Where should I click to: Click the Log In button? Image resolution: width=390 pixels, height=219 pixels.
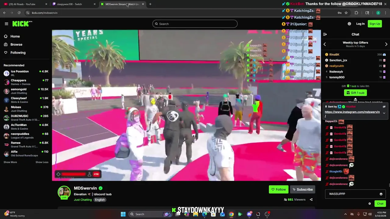pos(360,24)
